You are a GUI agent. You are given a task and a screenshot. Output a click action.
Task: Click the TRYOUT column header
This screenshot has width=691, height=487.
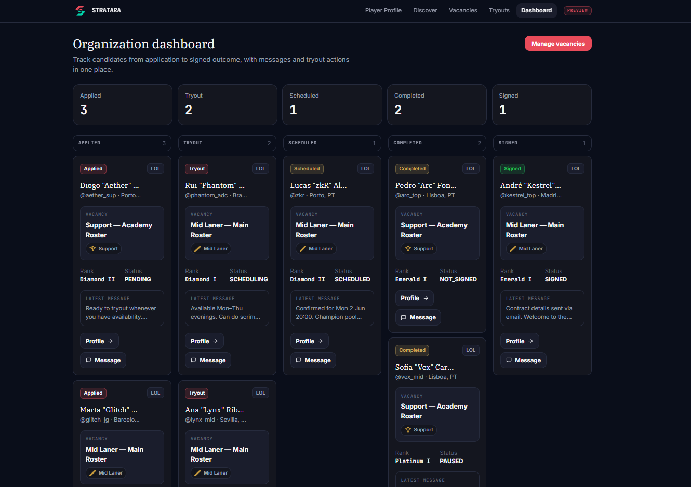(x=227, y=143)
